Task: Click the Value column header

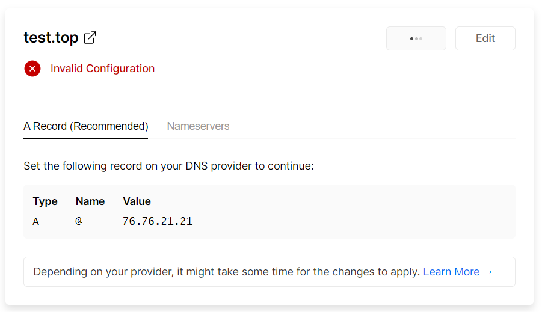Action: point(137,201)
